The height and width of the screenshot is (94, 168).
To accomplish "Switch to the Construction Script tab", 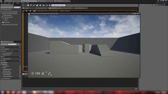I will click(42, 8).
